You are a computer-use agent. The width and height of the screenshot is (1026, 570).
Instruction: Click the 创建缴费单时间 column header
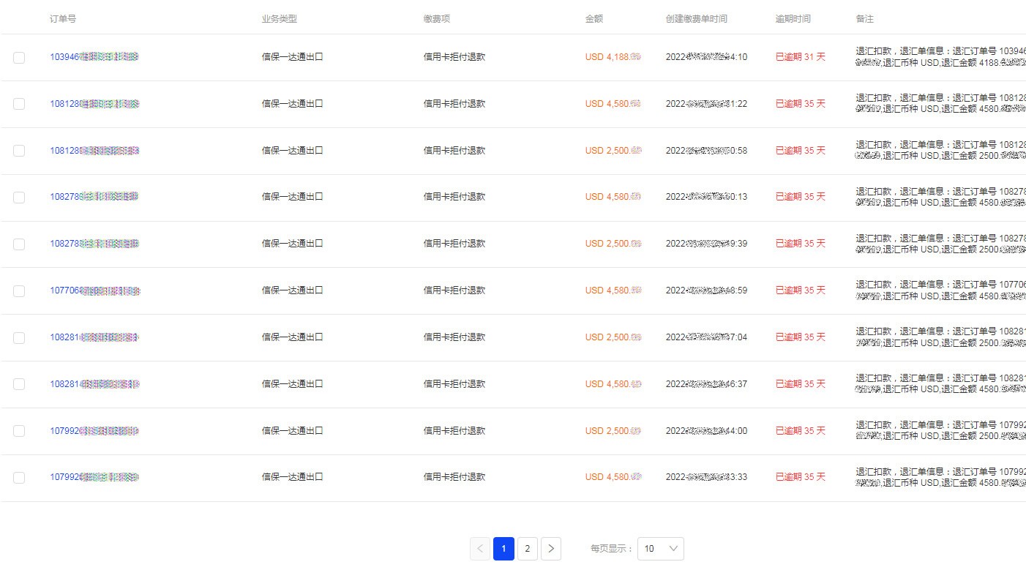[697, 18]
